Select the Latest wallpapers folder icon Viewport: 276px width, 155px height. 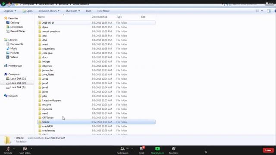(x=40, y=100)
